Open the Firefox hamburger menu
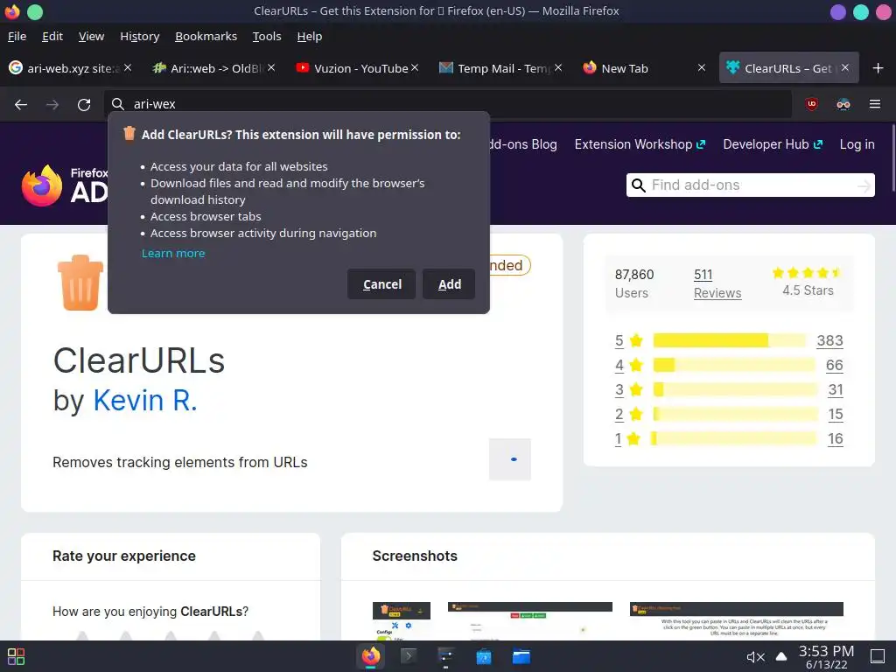 pos(875,104)
